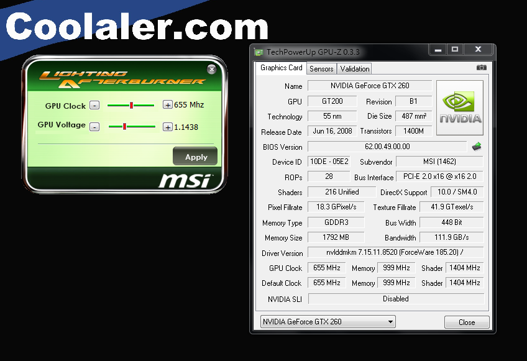The width and height of the screenshot is (527, 361).
Task: Click the GPU-Z title bar app icon
Action: (x=259, y=52)
